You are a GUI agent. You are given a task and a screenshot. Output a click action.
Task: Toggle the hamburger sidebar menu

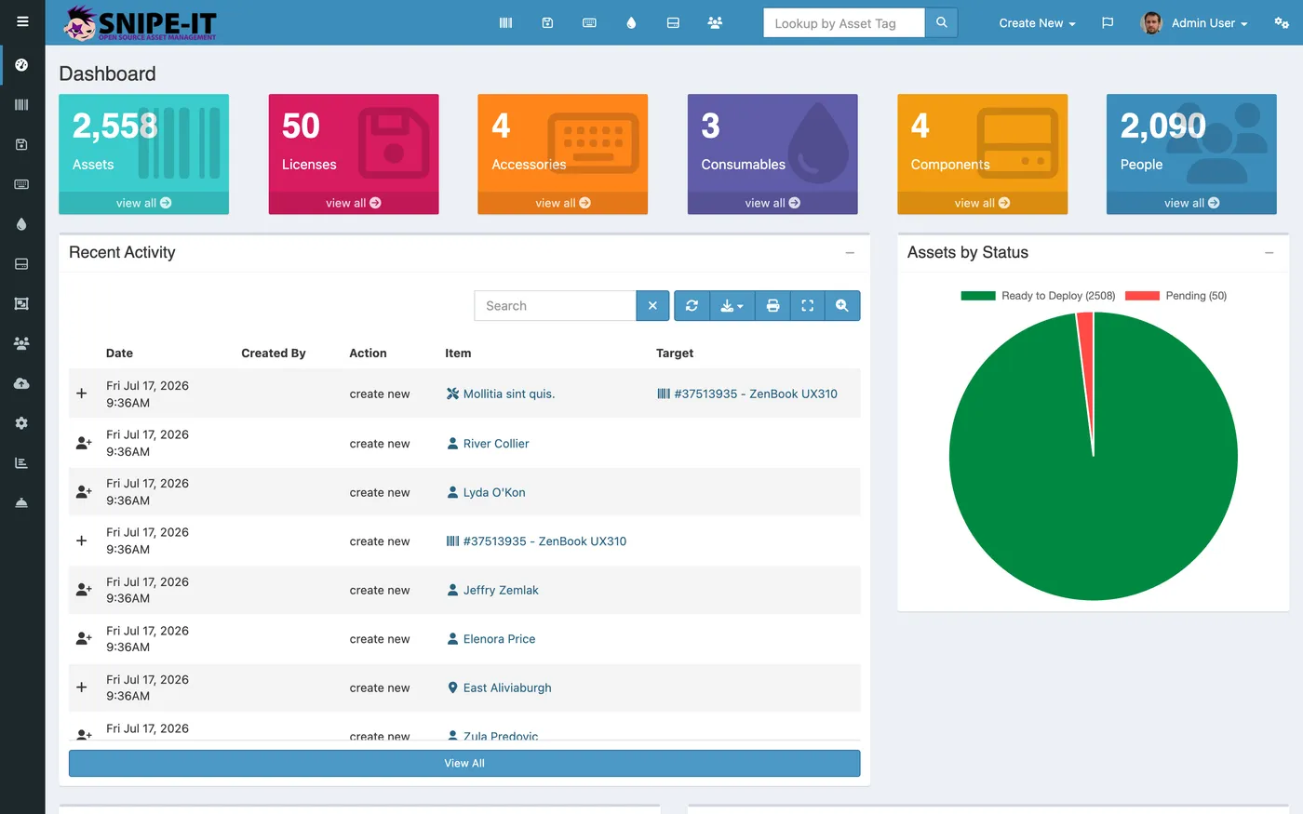click(x=22, y=21)
